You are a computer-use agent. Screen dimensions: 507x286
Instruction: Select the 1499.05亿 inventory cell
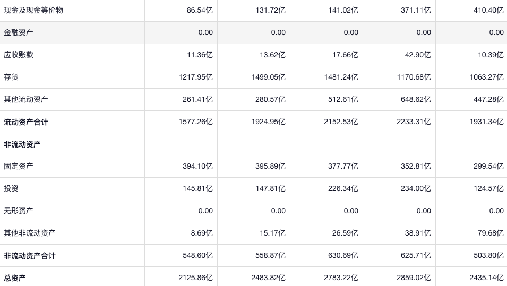[268, 77]
